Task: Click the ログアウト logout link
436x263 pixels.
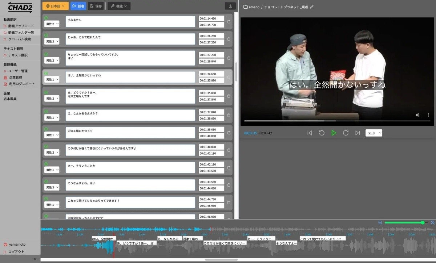Action: point(16,251)
